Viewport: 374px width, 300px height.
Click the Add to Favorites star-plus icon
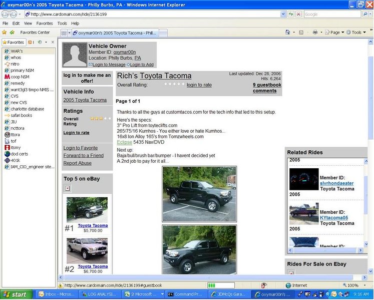click(12, 32)
